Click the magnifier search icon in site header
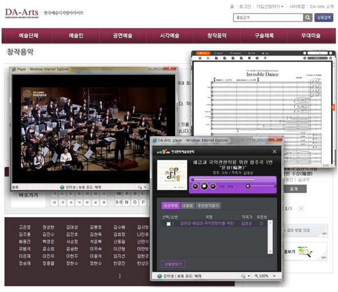This screenshot has height=292, width=338. 308,18
